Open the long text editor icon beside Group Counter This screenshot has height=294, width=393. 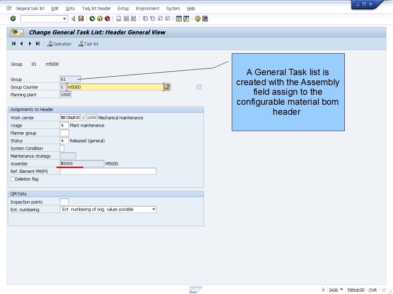pos(167,87)
